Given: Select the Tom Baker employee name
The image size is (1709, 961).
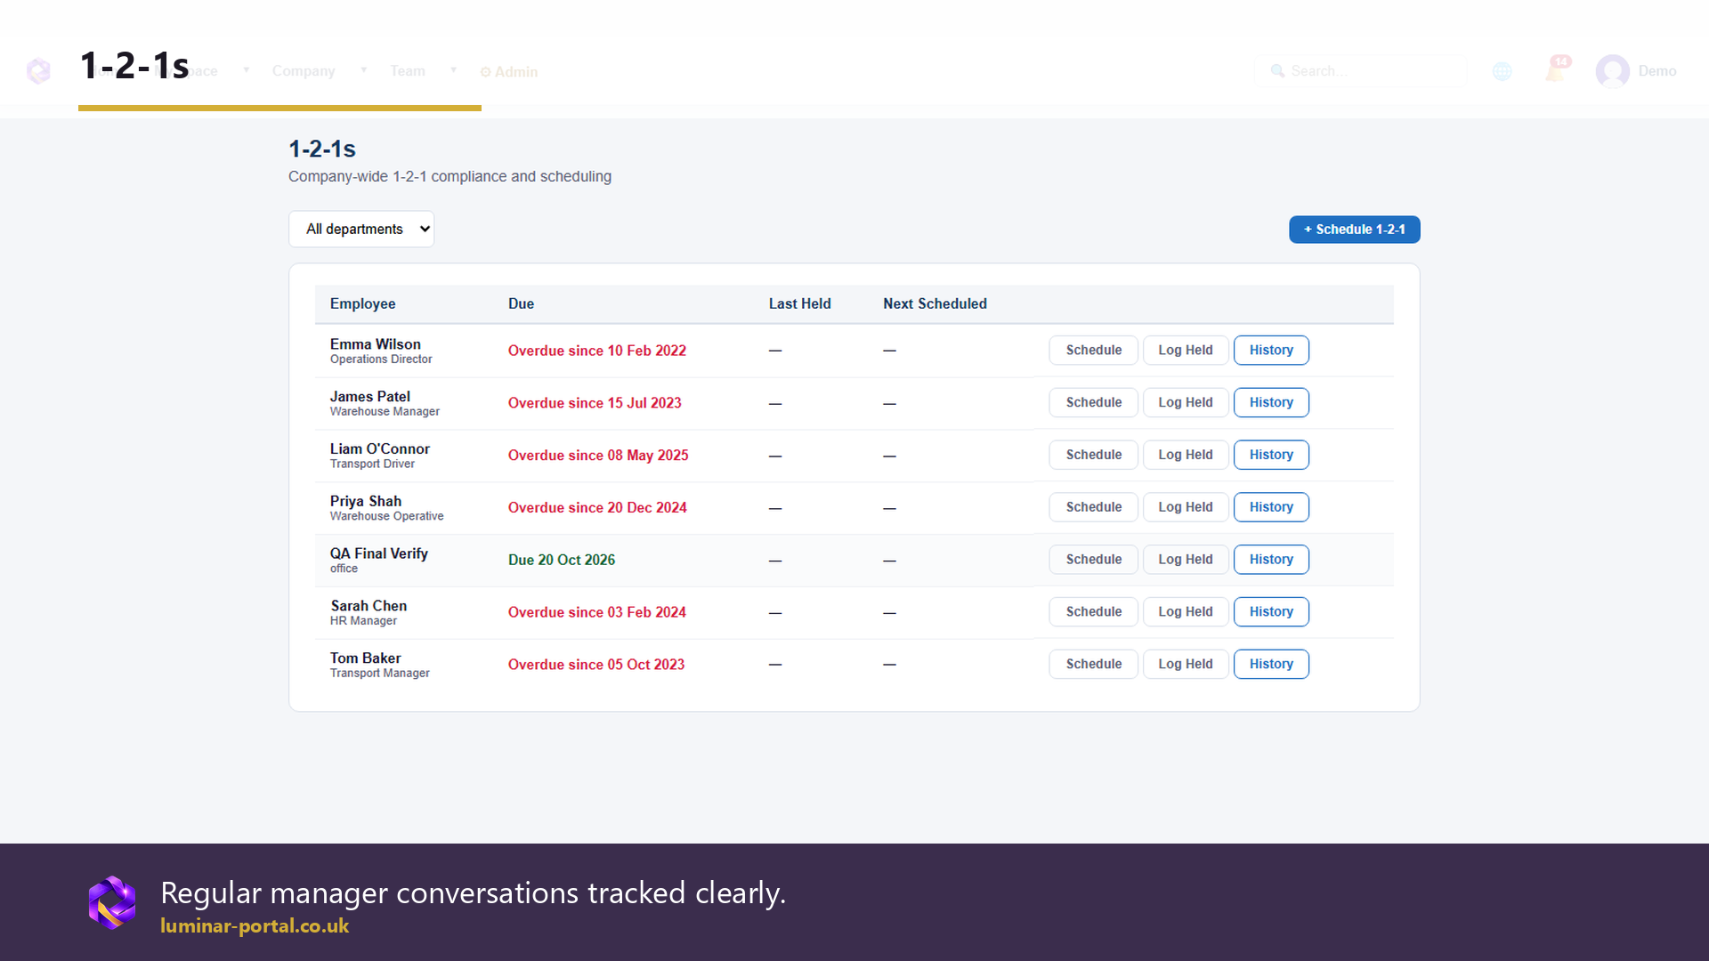Looking at the screenshot, I should pyautogui.click(x=365, y=658).
